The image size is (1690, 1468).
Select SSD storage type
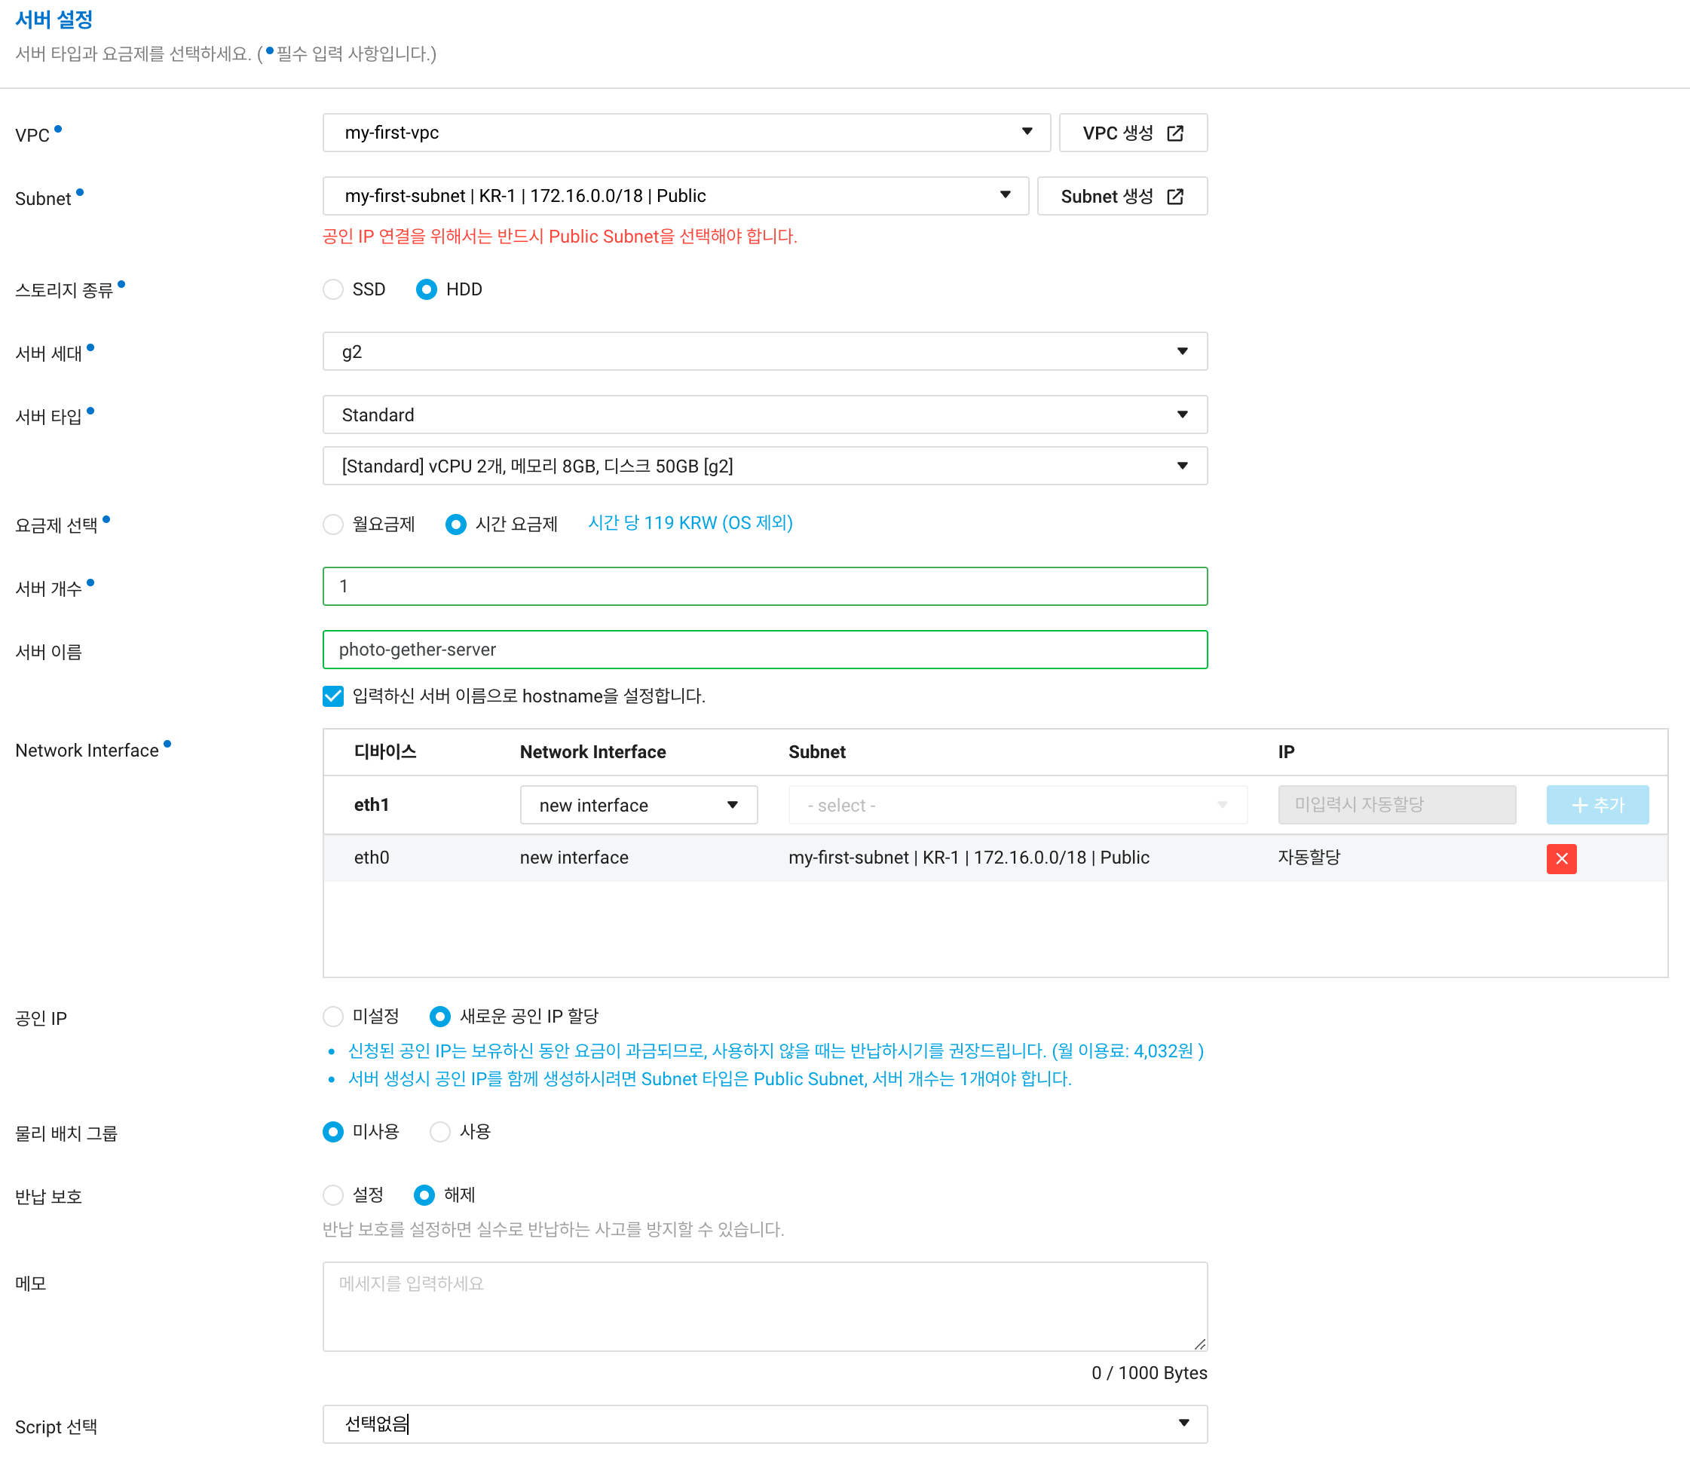point(332,289)
